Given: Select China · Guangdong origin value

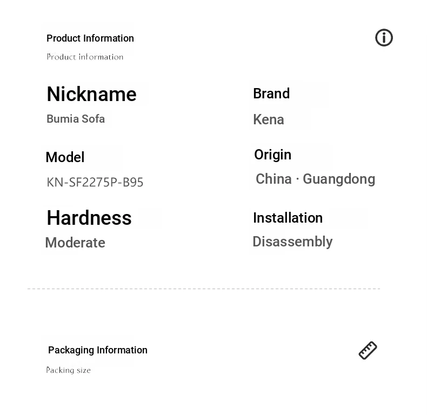Looking at the screenshot, I should 315,179.
